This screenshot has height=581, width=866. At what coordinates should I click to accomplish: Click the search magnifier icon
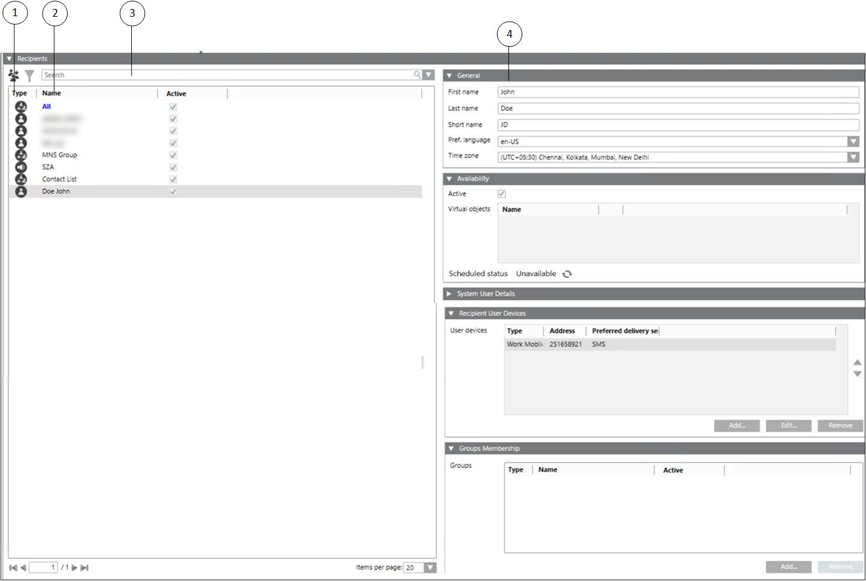[417, 75]
